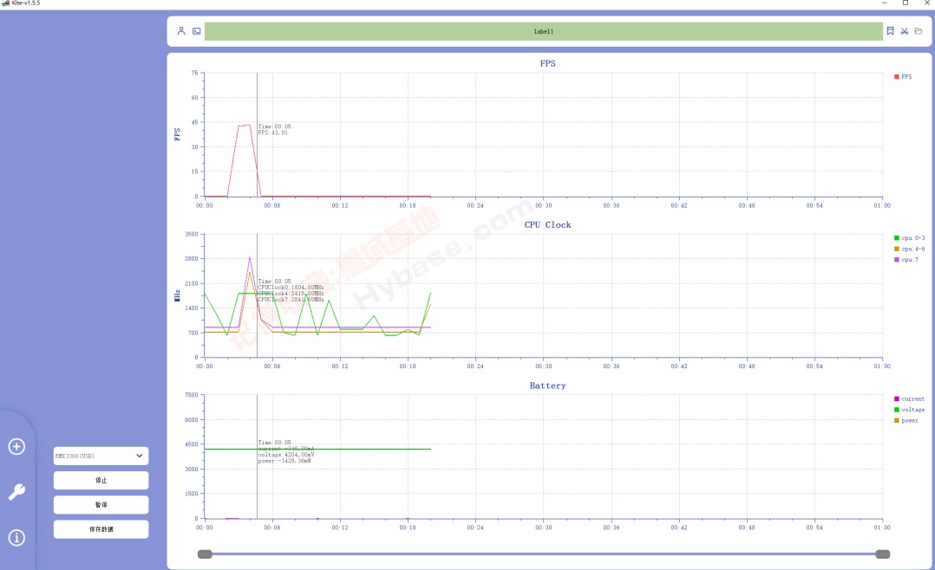Toggle the power legend entry
The height and width of the screenshot is (570, 935).
coord(906,420)
